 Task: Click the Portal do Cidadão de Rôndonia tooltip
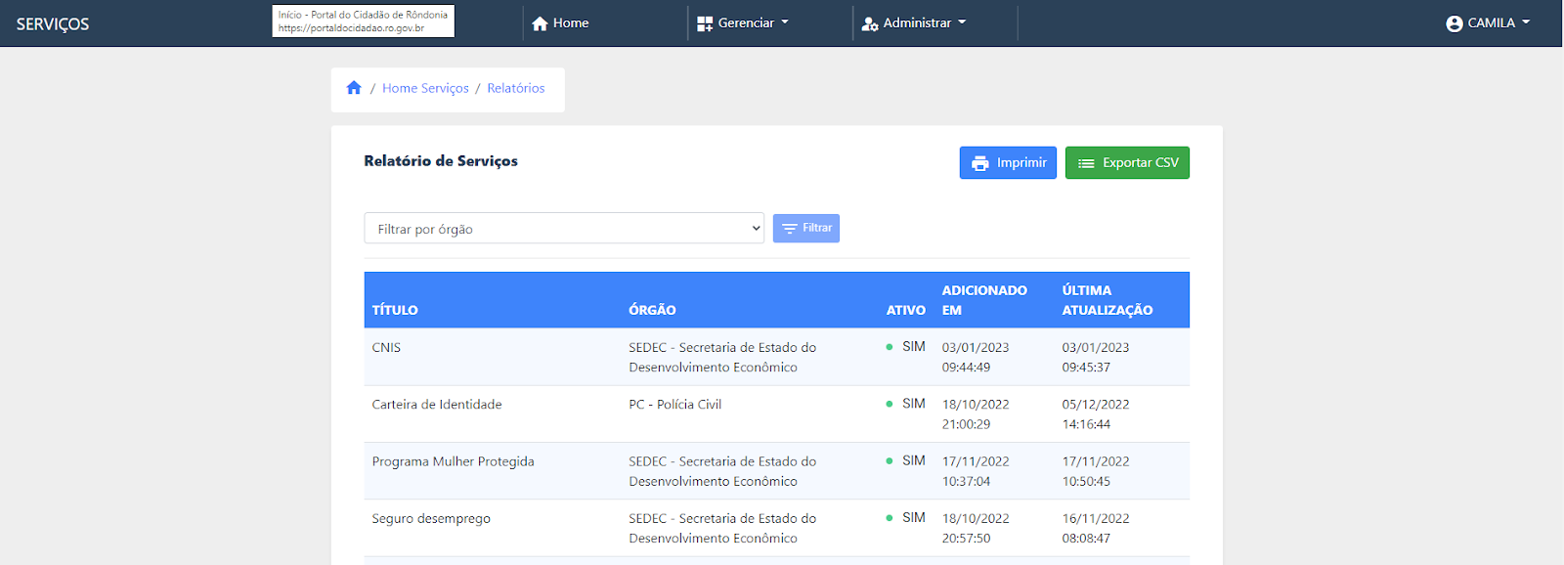tap(364, 22)
